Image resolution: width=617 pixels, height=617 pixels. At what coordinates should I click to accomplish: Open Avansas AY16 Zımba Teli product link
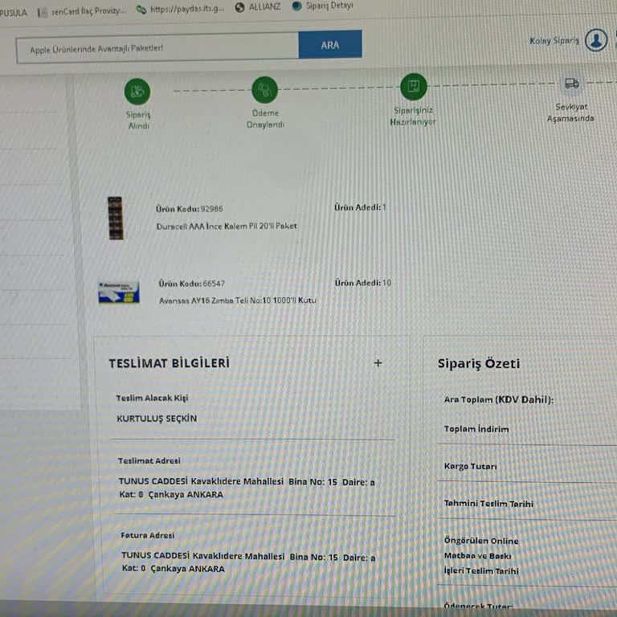point(237,300)
